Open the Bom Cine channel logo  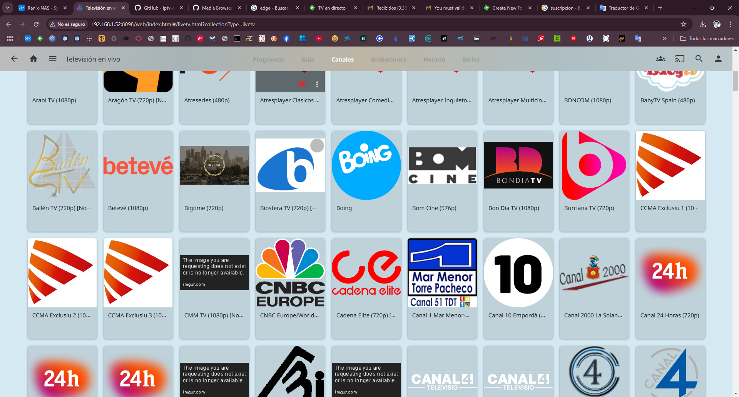(x=442, y=165)
